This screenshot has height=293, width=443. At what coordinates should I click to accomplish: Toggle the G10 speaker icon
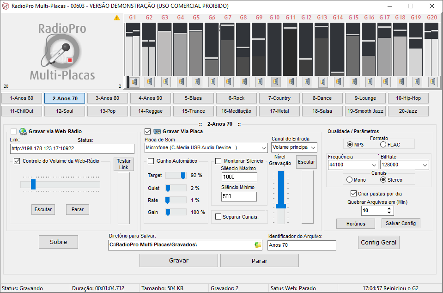[275, 82]
